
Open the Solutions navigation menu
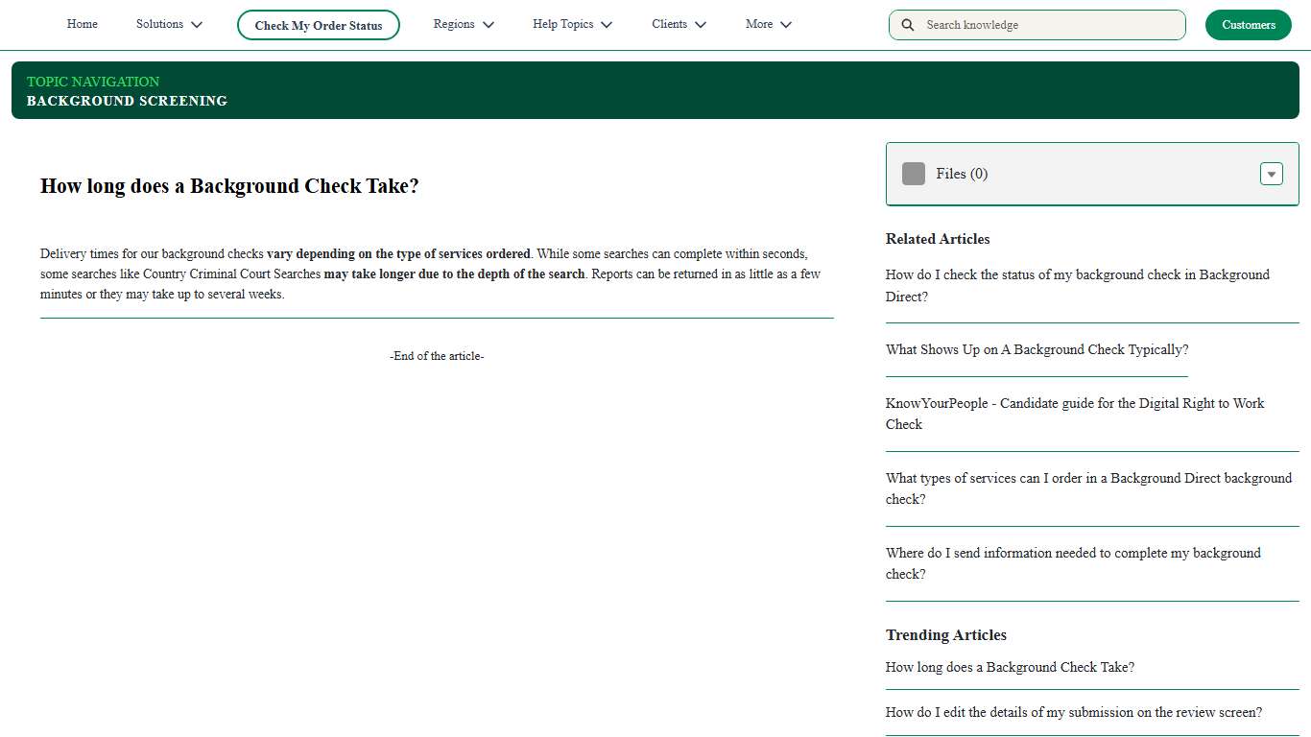pos(159,24)
